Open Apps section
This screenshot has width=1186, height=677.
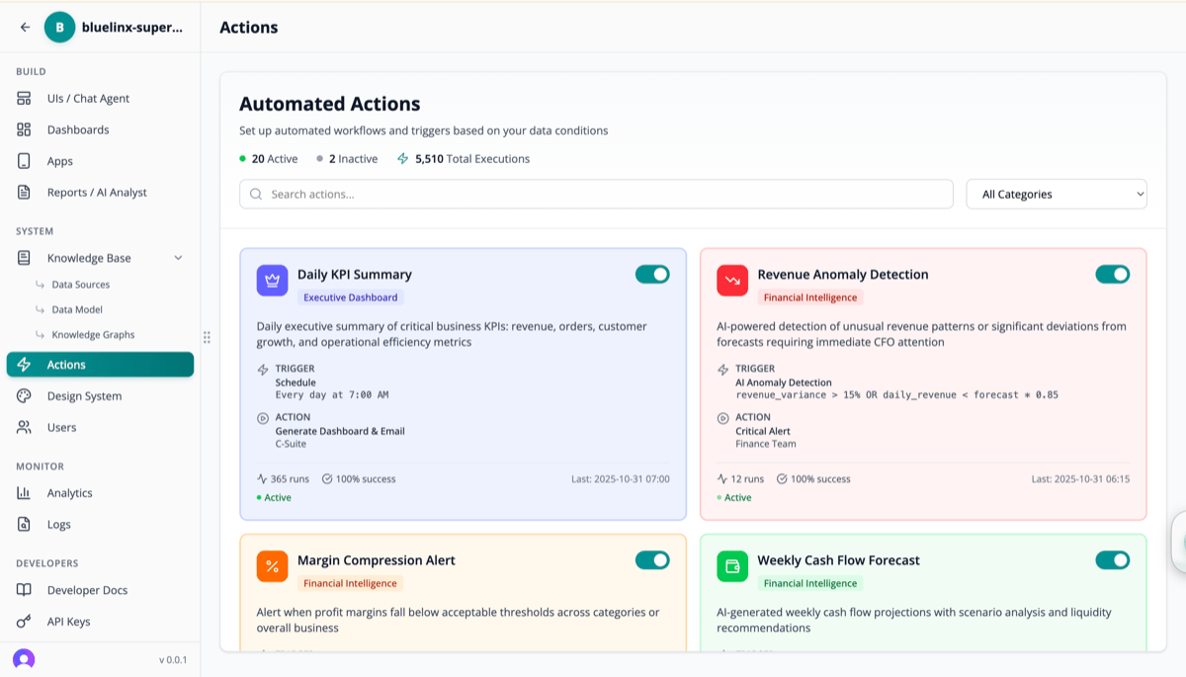pyautogui.click(x=60, y=161)
